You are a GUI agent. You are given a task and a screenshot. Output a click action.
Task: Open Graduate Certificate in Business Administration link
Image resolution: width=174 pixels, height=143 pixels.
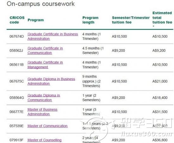pos(53,36)
